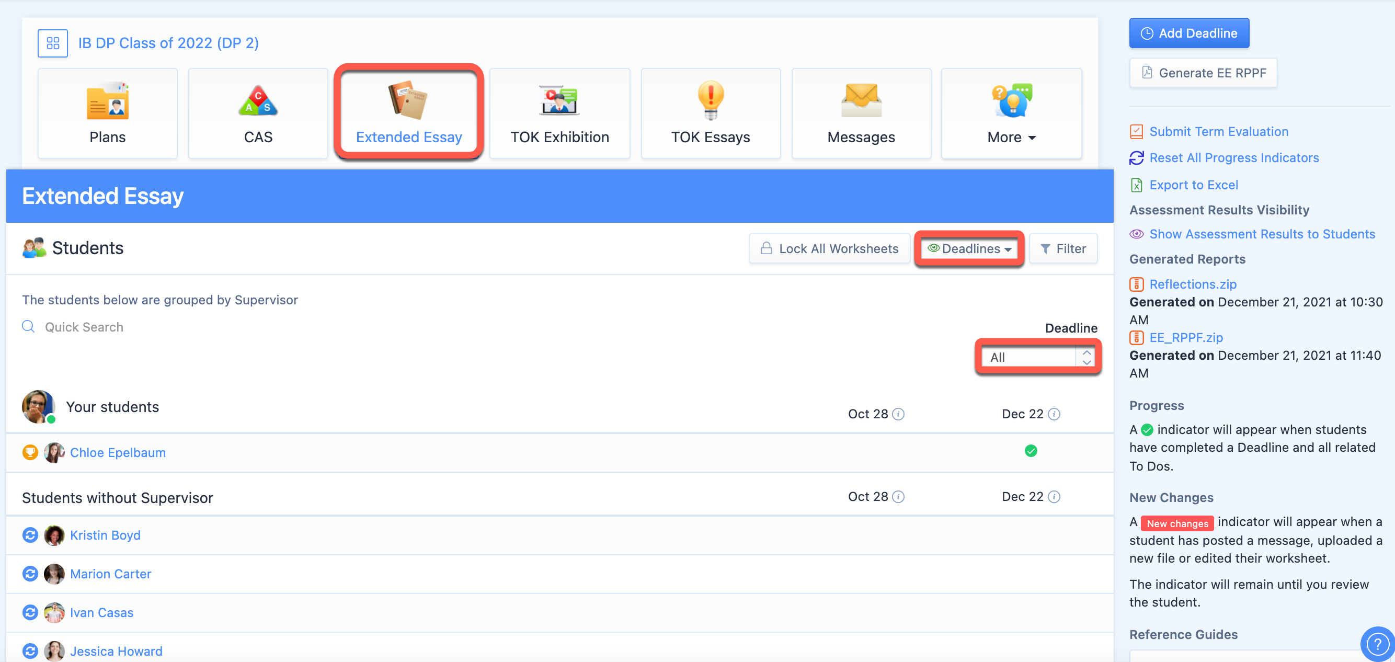
Task: Click info icon beside Dec 22 under Your students
Action: click(x=1054, y=414)
